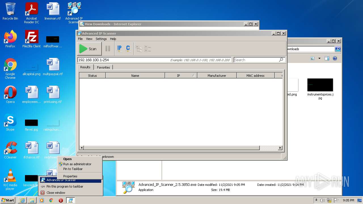Select Advanced IP Scanner jump list entry
Image resolution: width=363 pixels, height=204 pixels.
tap(70, 180)
